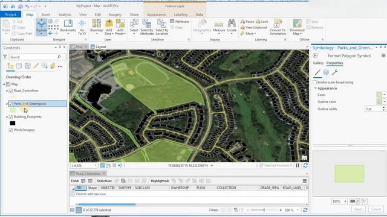Open the Attributes pane

tap(180, 22)
